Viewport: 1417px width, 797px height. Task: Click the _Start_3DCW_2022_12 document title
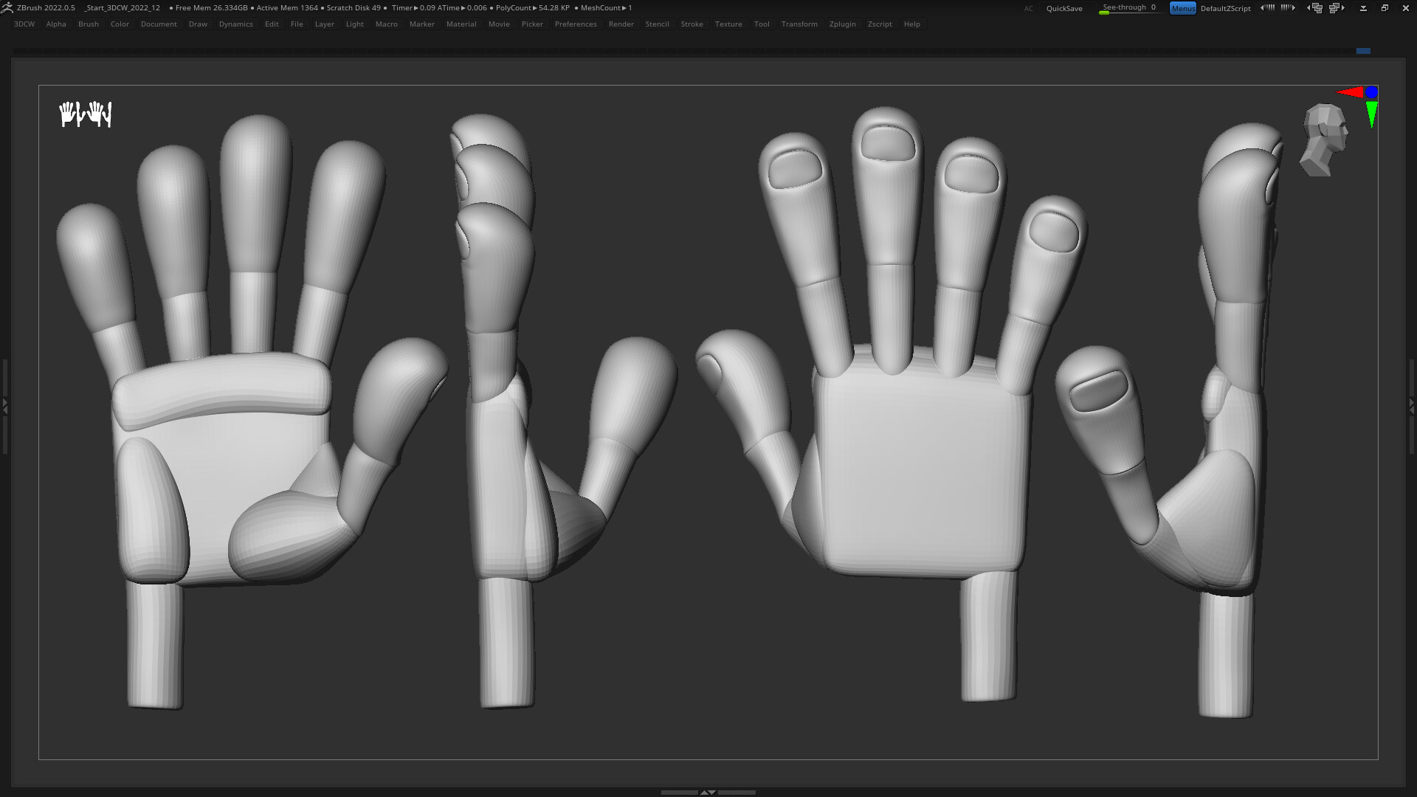tap(122, 8)
